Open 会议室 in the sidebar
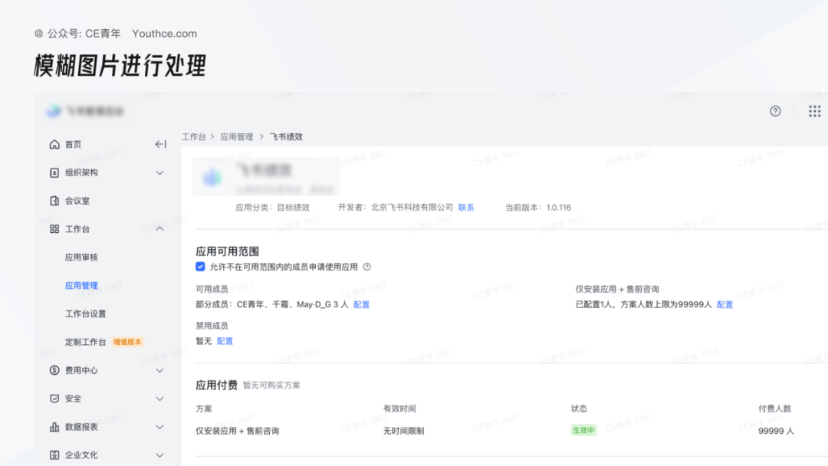 (x=77, y=201)
